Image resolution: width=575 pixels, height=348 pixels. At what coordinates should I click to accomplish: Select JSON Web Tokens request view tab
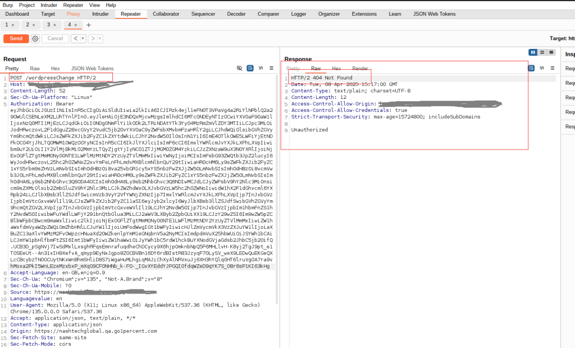pos(92,69)
